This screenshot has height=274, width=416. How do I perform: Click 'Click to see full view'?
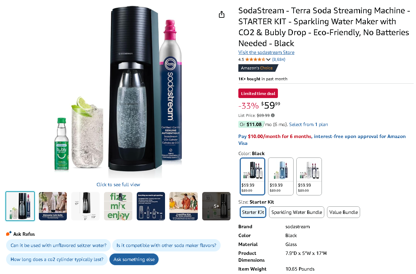pos(118,184)
